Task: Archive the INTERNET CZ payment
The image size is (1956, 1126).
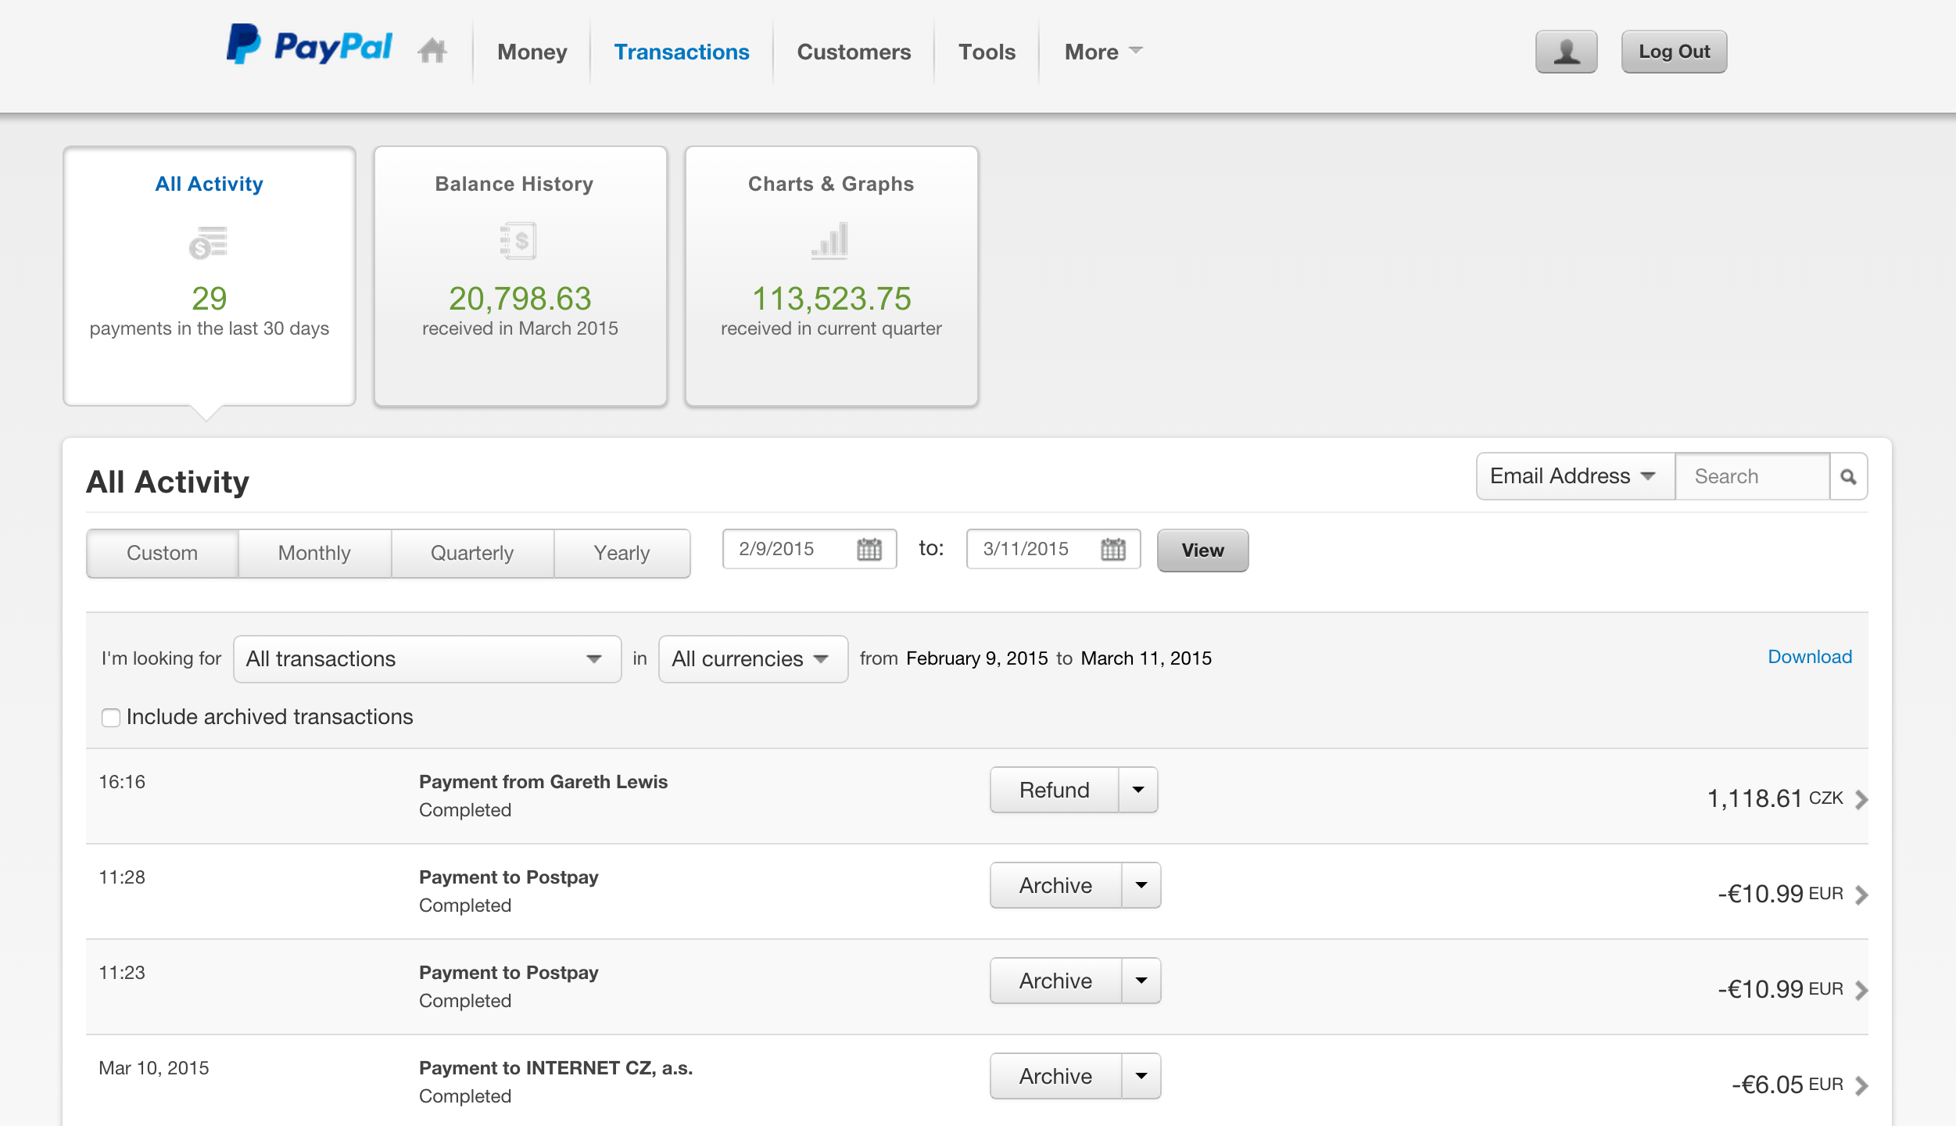Action: tap(1055, 1076)
